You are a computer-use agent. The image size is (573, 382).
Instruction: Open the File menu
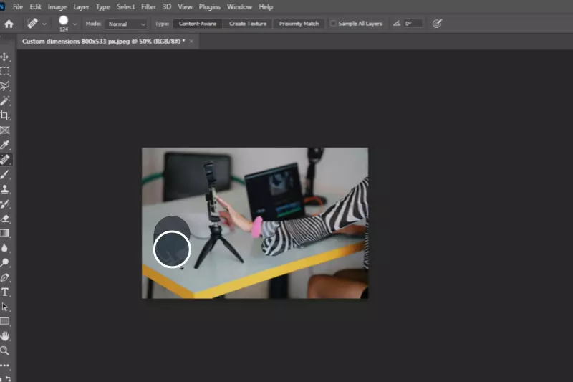point(18,7)
